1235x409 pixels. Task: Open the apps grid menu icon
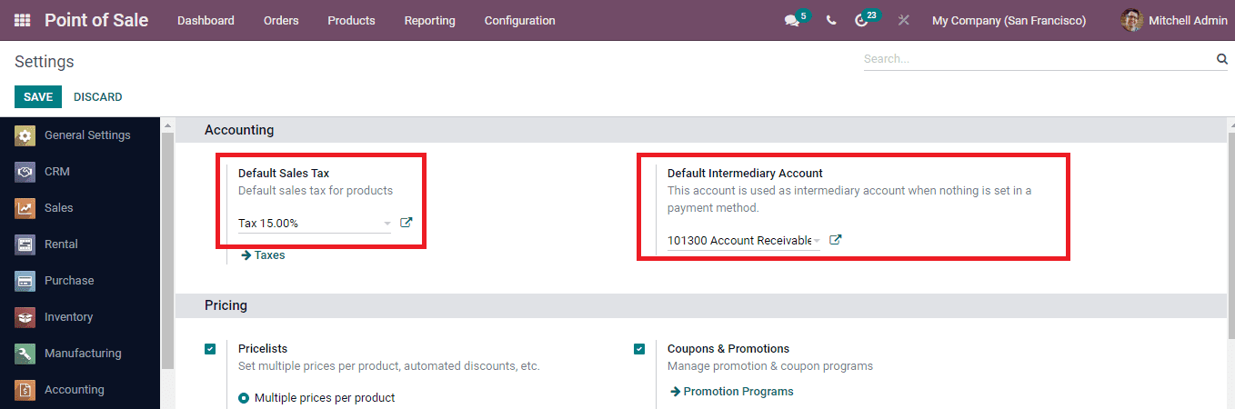pos(22,20)
